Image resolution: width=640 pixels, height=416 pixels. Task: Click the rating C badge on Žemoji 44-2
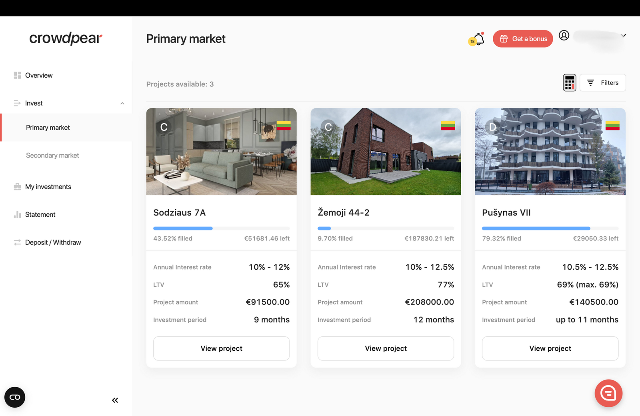click(x=328, y=127)
